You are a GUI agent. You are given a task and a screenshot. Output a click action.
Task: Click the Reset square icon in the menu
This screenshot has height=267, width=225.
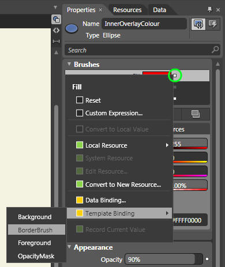point(80,100)
